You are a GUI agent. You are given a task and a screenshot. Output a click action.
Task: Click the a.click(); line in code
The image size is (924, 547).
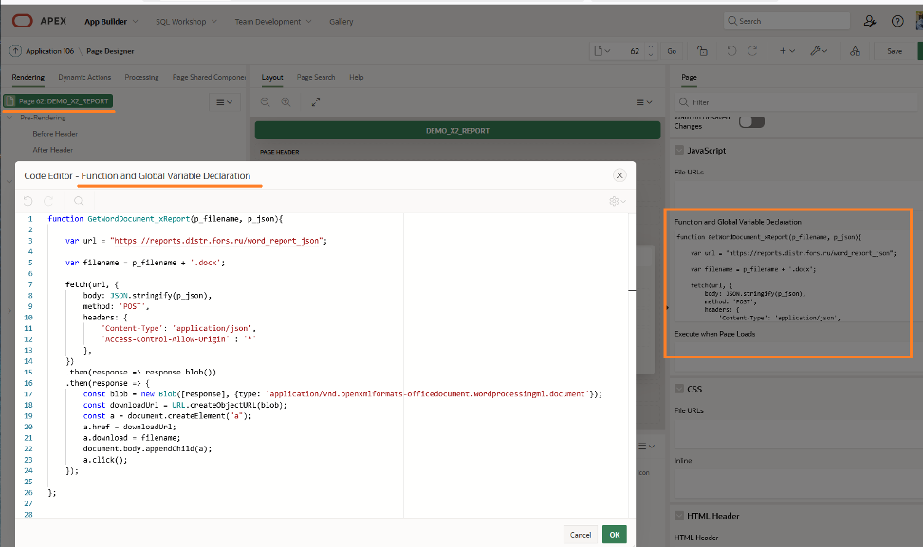[105, 459]
